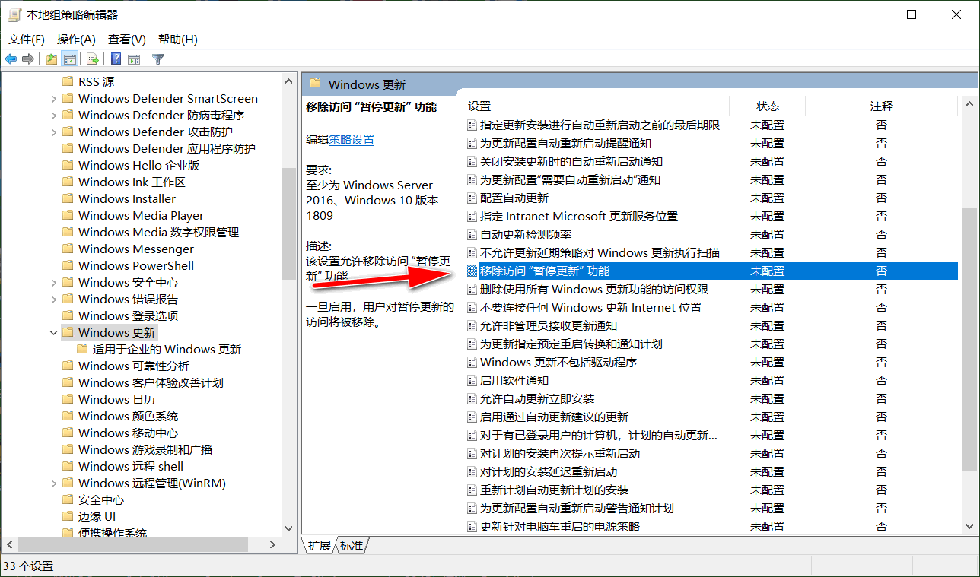980x577 pixels.
Task: Click the settings list scroll down arrow
Action: [969, 526]
